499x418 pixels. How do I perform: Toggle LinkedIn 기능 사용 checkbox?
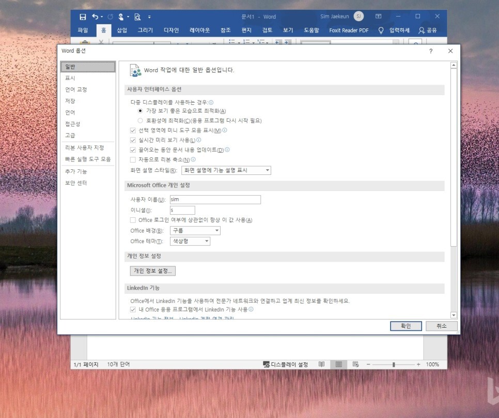[133, 310]
